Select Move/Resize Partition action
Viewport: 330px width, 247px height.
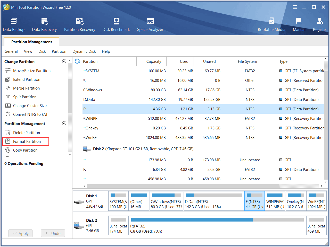pos(28,70)
